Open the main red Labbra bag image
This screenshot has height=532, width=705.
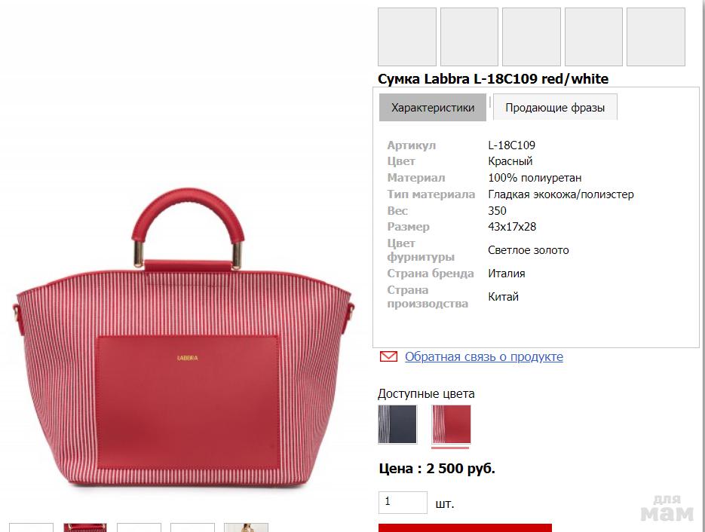pyautogui.click(x=184, y=337)
